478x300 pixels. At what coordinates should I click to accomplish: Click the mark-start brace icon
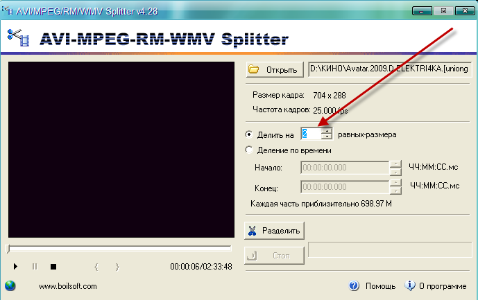[96, 266]
